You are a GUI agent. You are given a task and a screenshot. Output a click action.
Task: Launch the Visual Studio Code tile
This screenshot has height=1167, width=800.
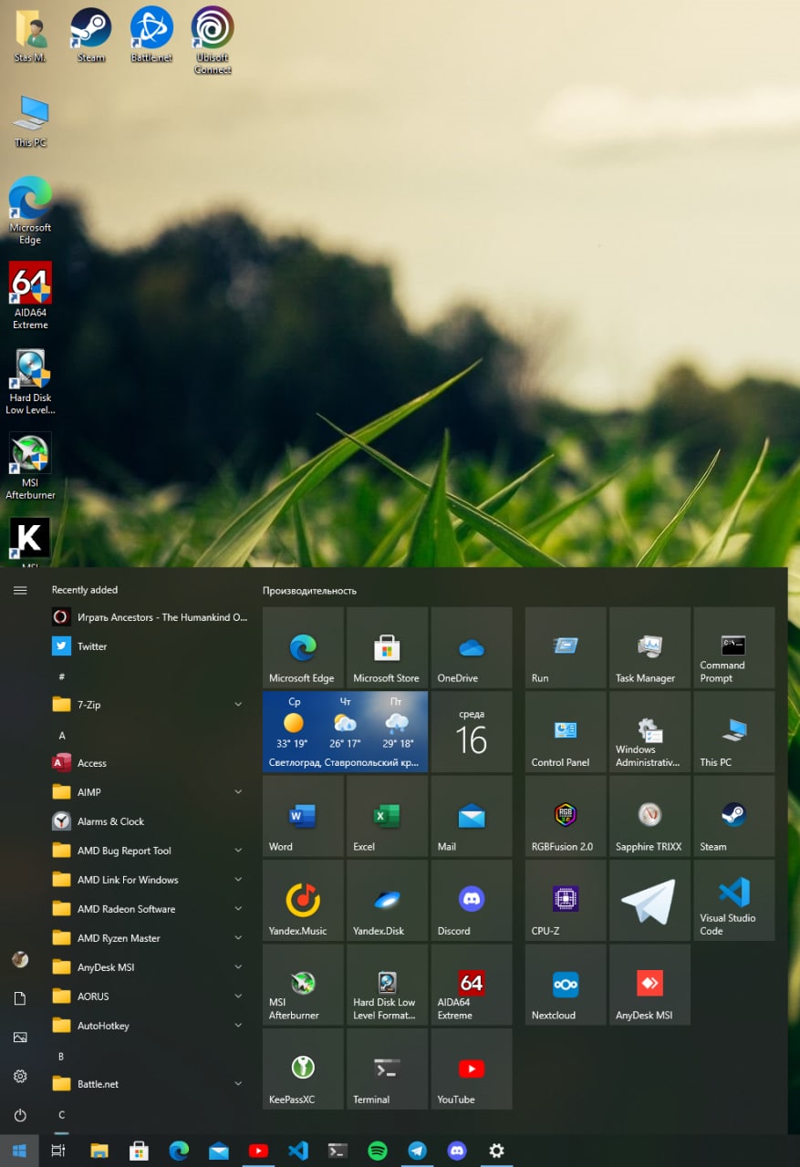(733, 900)
